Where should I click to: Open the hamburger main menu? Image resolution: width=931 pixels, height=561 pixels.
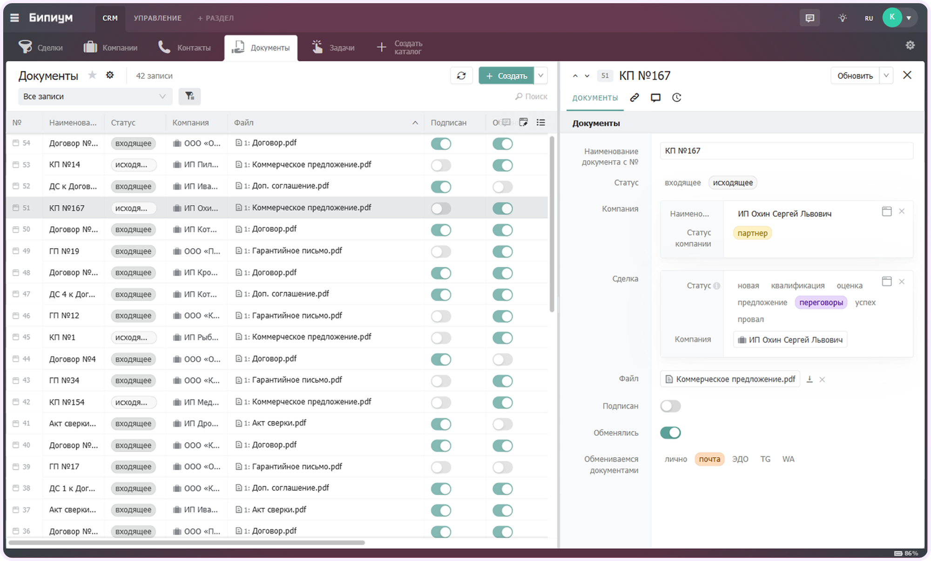point(14,18)
